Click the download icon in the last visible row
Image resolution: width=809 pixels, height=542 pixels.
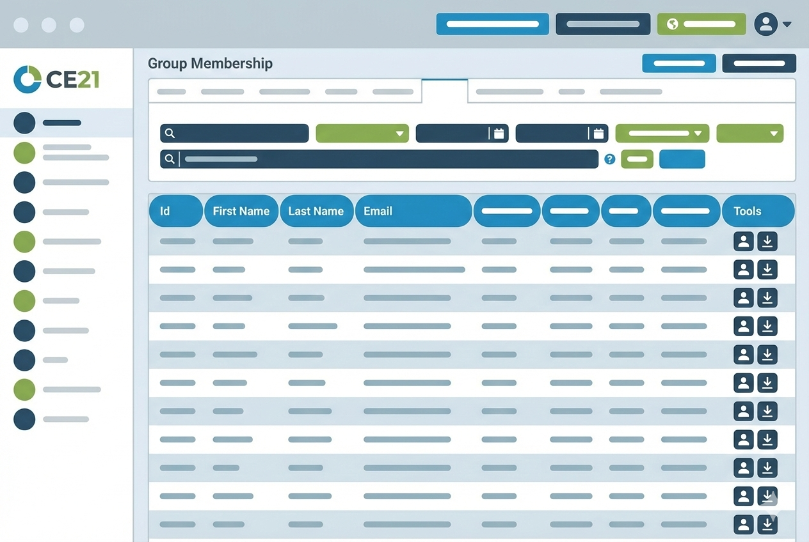coord(767,524)
